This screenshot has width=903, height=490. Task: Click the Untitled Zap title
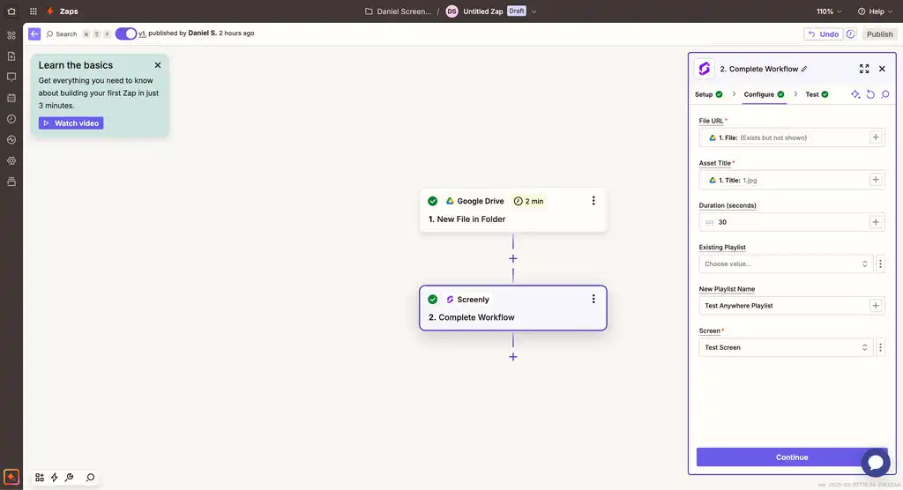tap(482, 11)
